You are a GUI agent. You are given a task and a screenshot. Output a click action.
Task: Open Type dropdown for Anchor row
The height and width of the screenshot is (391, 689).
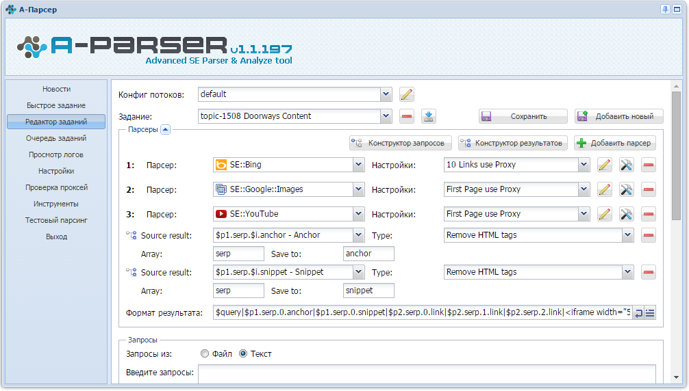coord(627,235)
